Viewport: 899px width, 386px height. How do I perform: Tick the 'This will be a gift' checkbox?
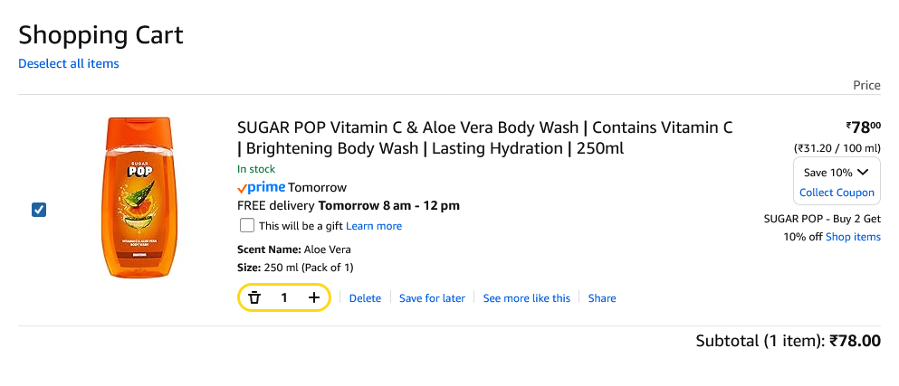246,225
